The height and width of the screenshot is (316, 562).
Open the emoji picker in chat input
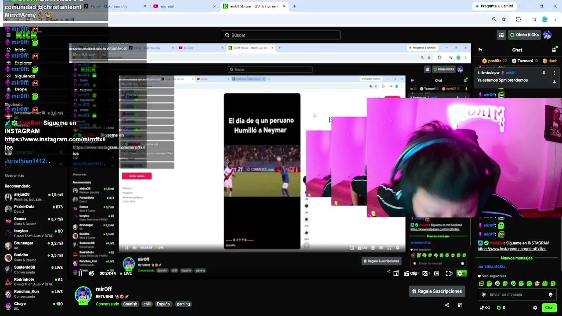pyautogui.click(x=551, y=294)
